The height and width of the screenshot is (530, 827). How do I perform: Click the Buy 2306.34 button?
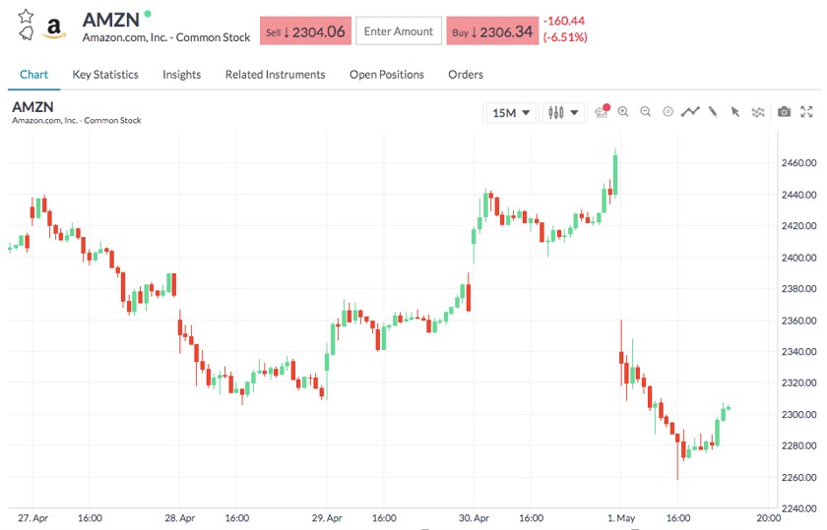pos(492,31)
